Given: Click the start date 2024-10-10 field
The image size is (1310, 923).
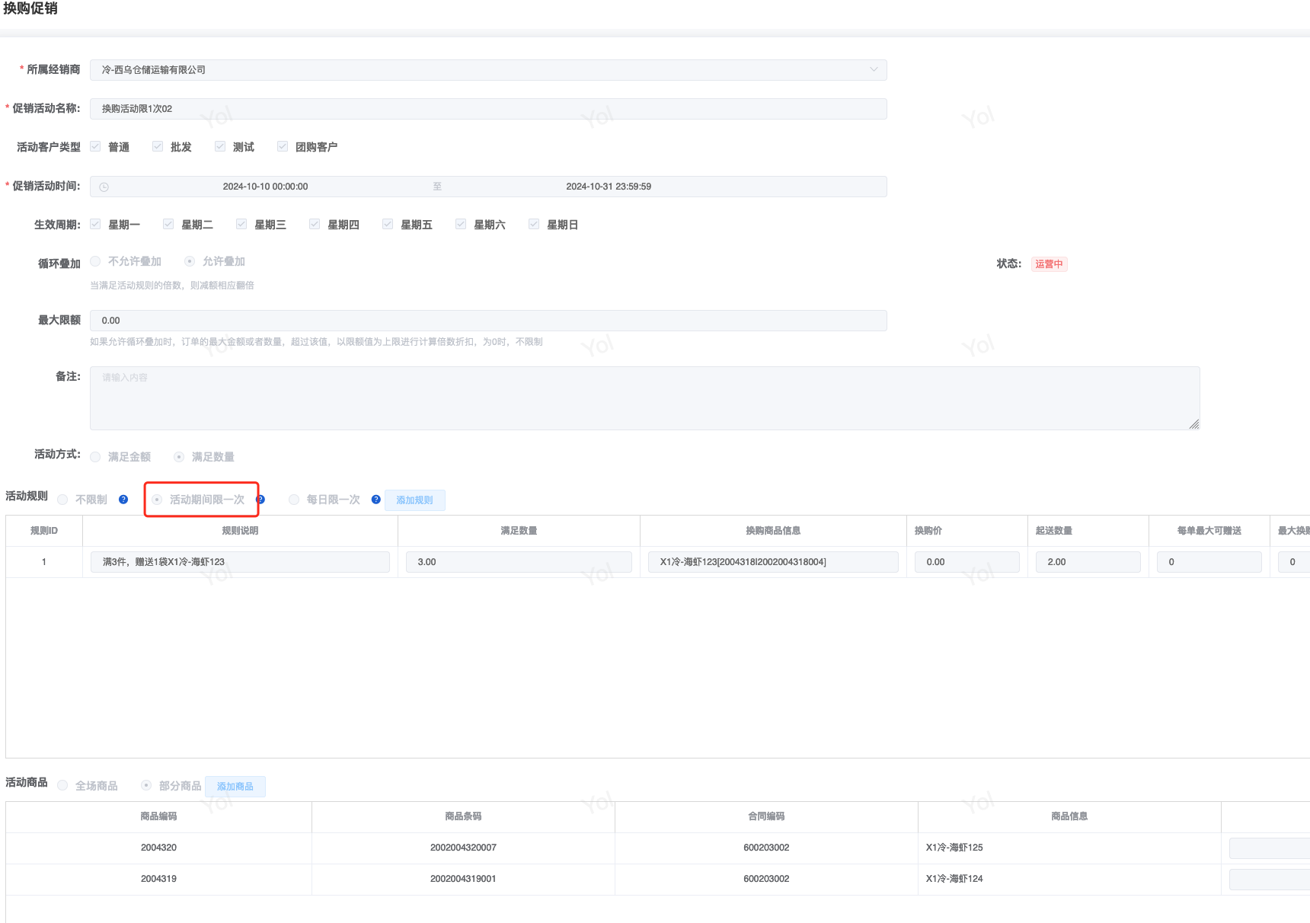Looking at the screenshot, I should click(265, 187).
